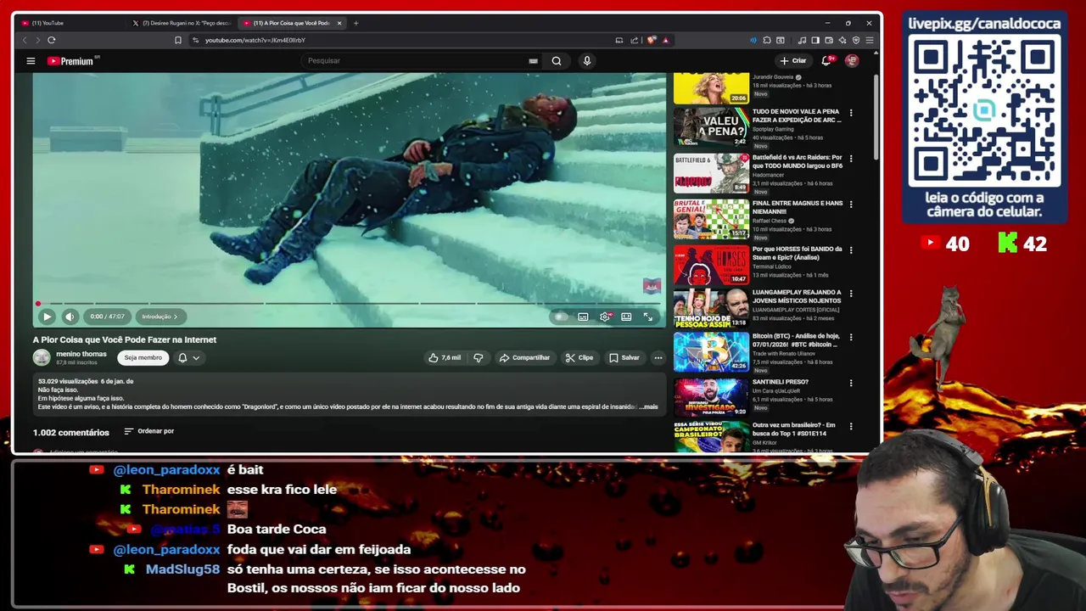The height and width of the screenshot is (611, 1086).
Task: Open options menu for Bitcoin video
Action: pos(851,337)
